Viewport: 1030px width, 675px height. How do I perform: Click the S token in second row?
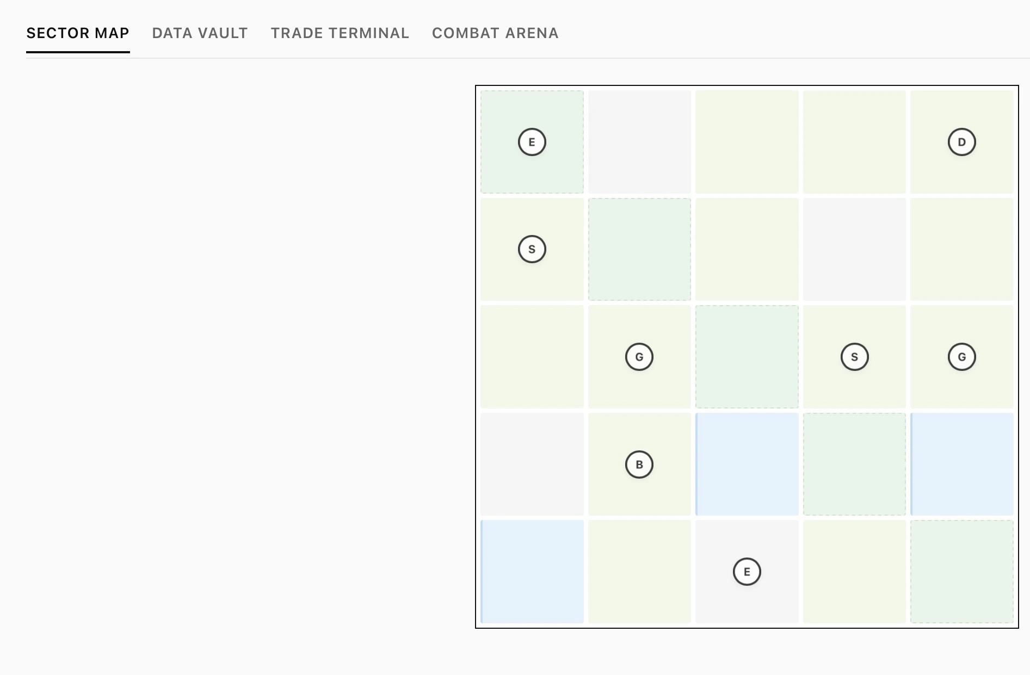532,249
